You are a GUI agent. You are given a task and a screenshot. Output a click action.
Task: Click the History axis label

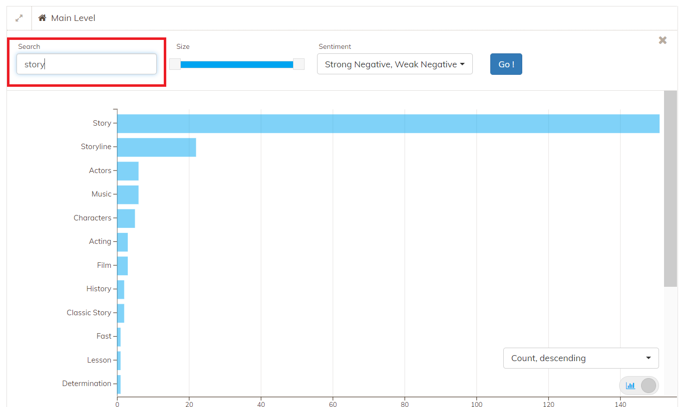coord(98,289)
